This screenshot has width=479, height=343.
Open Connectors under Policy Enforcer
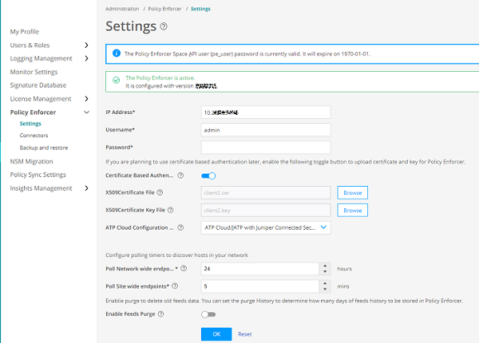pos(34,136)
